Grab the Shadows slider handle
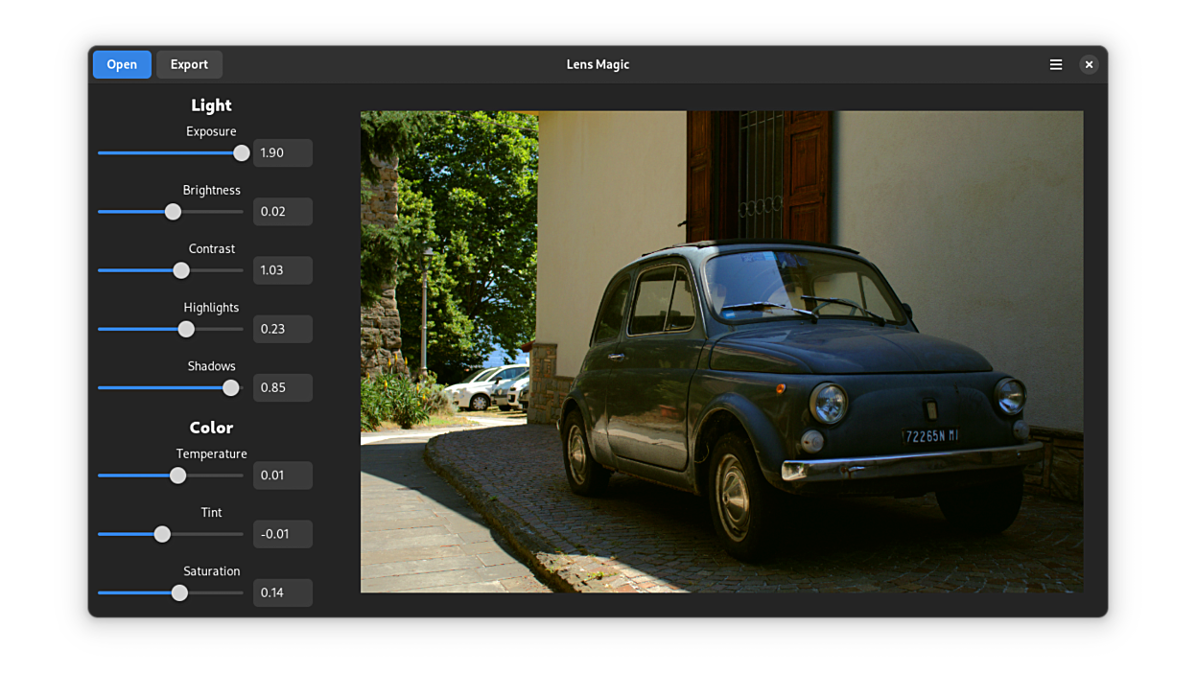 230,387
